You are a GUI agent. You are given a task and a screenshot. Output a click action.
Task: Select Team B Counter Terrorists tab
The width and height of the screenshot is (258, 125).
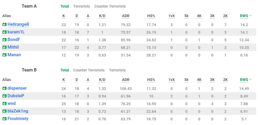pyautogui.click(x=89, y=70)
